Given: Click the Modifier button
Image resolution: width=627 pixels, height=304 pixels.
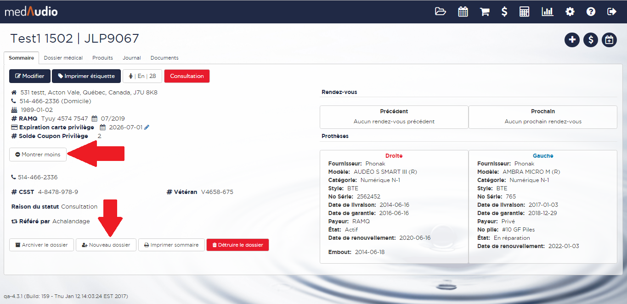Looking at the screenshot, I should click(x=29, y=76).
